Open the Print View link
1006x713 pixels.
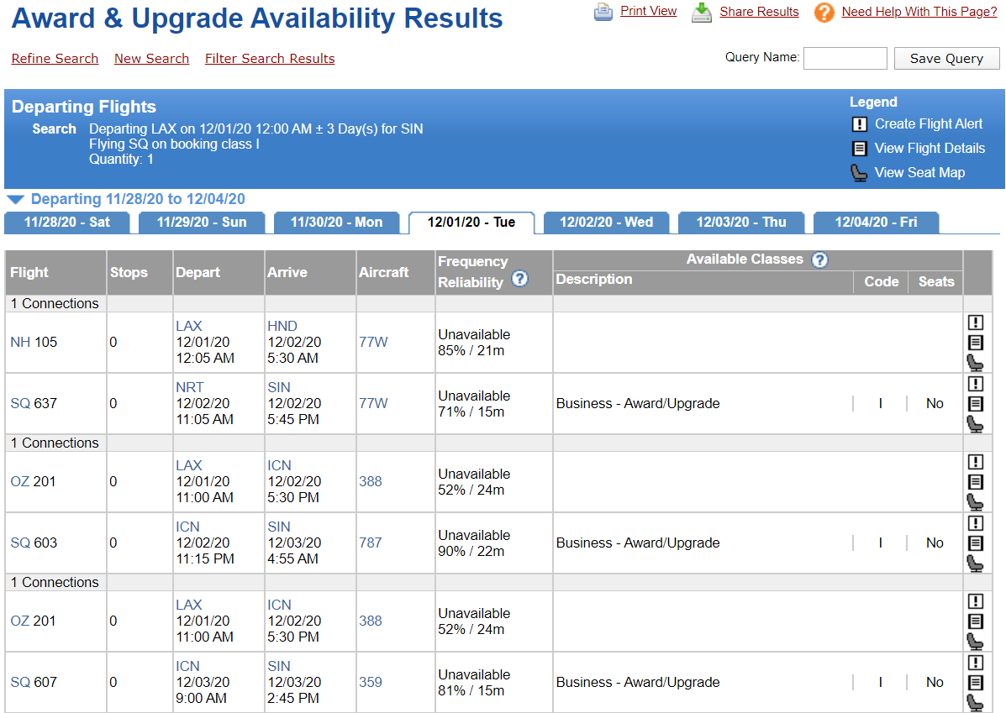point(648,11)
